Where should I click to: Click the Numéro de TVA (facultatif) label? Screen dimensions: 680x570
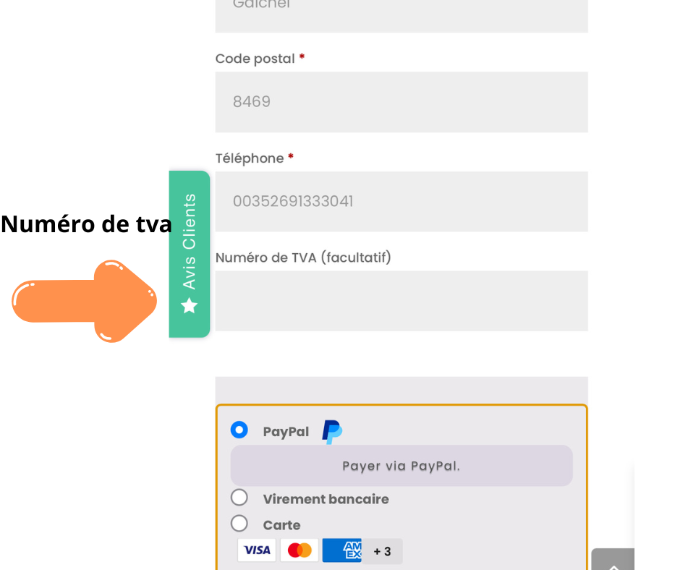pos(303,258)
